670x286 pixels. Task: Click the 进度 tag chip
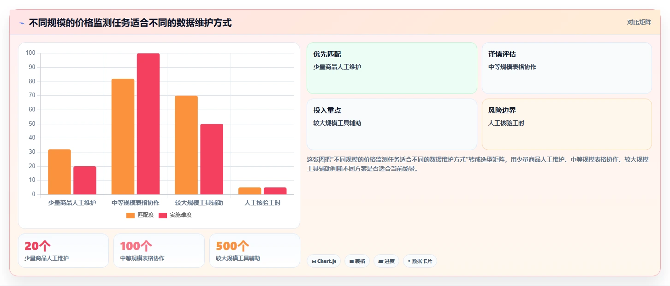click(386, 261)
